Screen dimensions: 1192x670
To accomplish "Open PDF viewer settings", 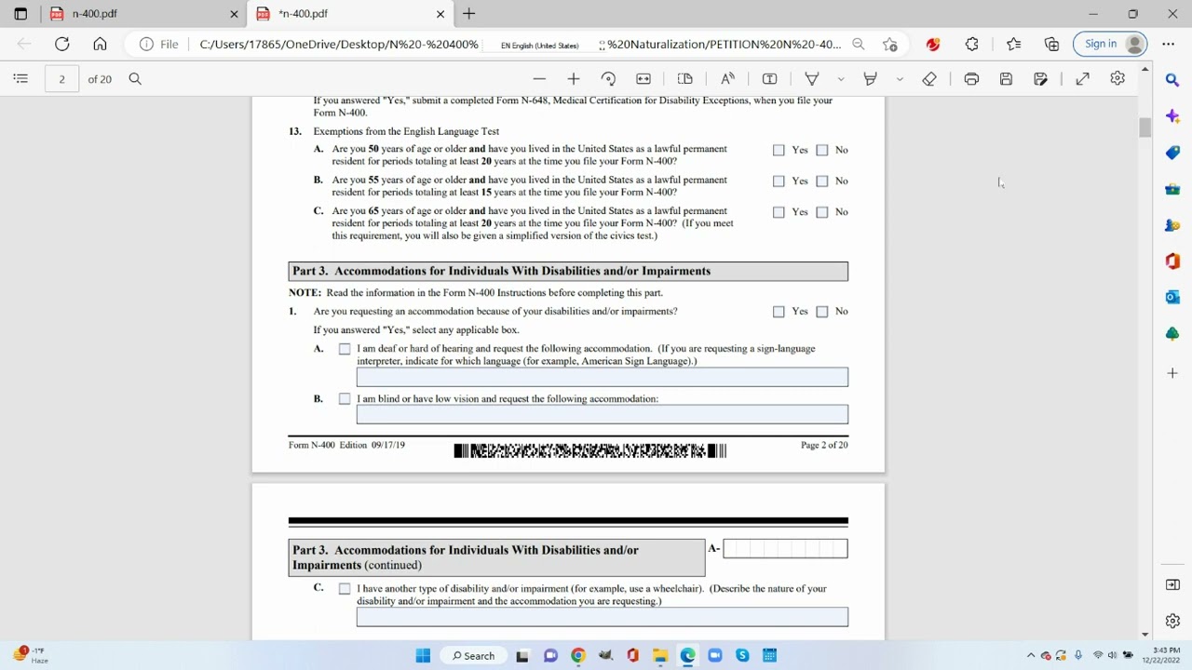I will click(x=1117, y=79).
